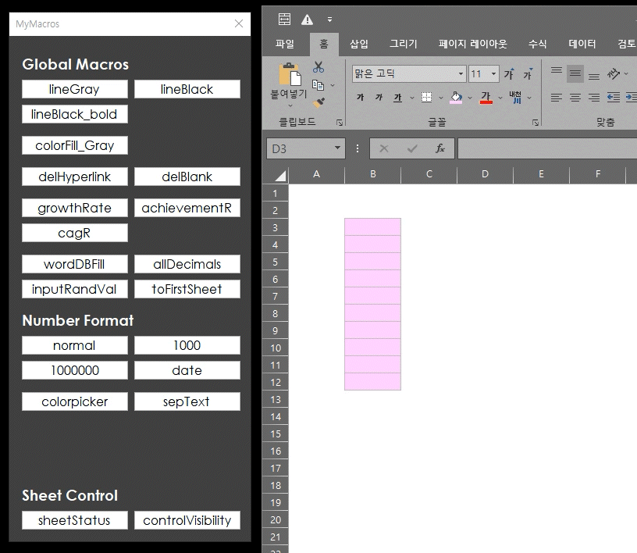The height and width of the screenshot is (553, 637).
Task: Increase font size icon
Action: point(509,73)
